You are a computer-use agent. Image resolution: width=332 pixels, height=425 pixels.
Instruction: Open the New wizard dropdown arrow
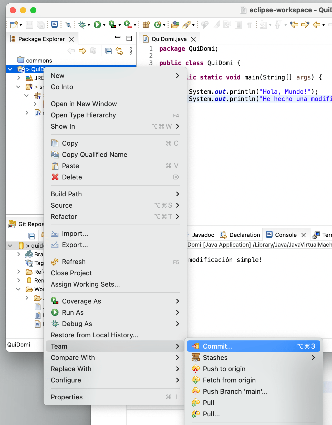click(21, 25)
